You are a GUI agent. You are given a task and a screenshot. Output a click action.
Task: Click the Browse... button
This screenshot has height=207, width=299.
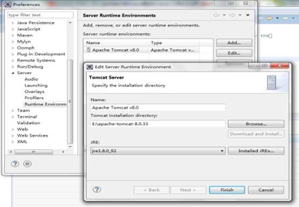(256, 124)
